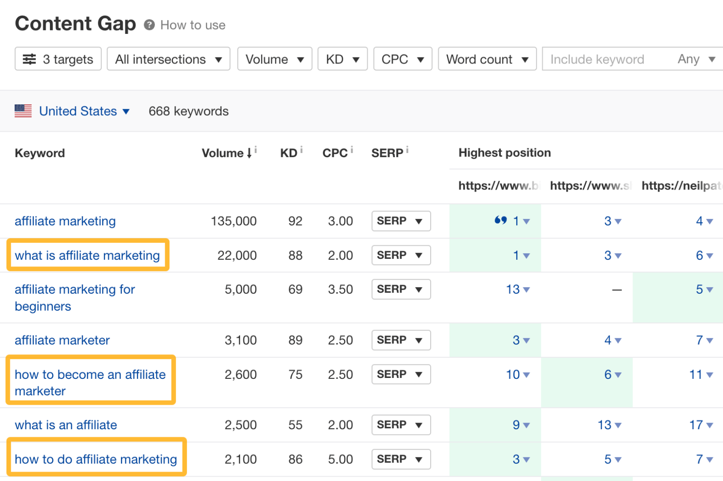This screenshot has width=723, height=481.
Task: Expand the SERP dropdown for affiliate marketing row
Action: coord(401,221)
